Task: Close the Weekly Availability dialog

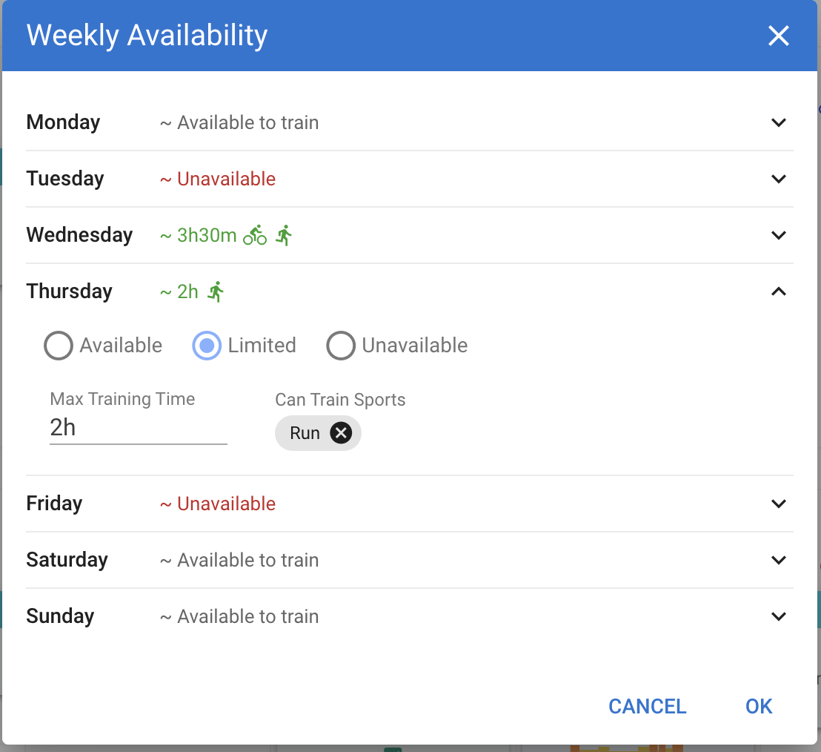Action: tap(778, 36)
